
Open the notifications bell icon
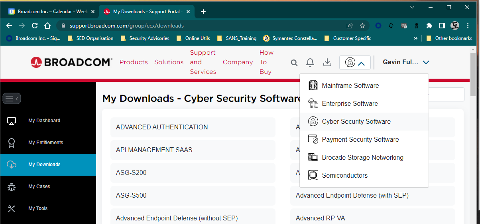310,62
